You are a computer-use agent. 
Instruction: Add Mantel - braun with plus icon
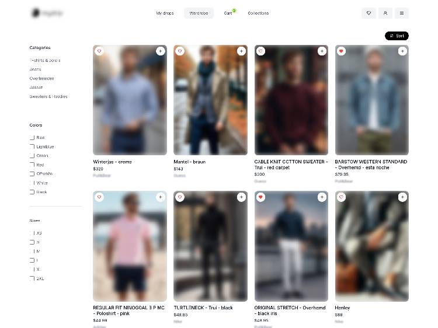(x=241, y=51)
